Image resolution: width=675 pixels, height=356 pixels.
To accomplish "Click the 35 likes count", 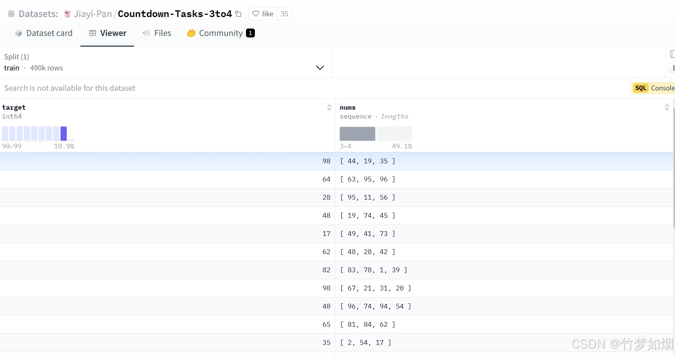I will [x=284, y=14].
